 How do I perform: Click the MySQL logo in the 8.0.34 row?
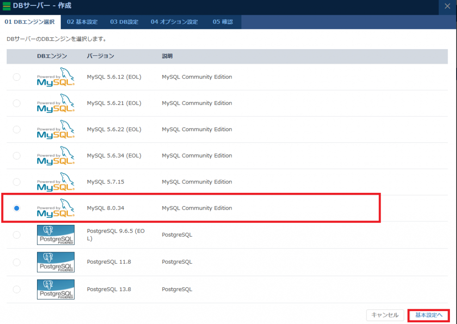(56, 208)
